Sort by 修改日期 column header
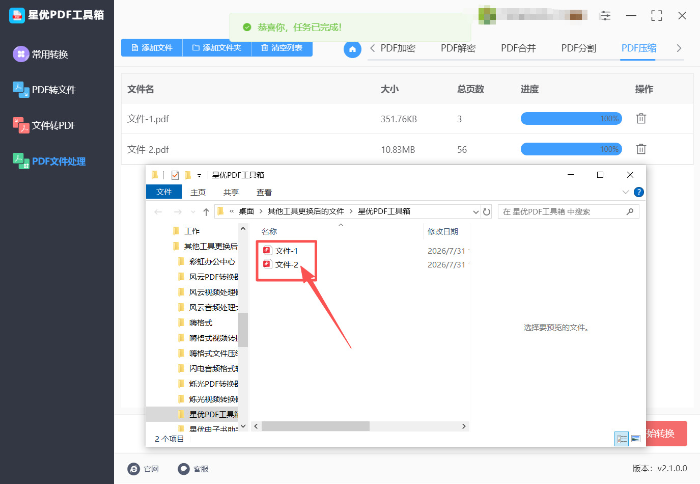This screenshot has height=484, width=700. (443, 231)
